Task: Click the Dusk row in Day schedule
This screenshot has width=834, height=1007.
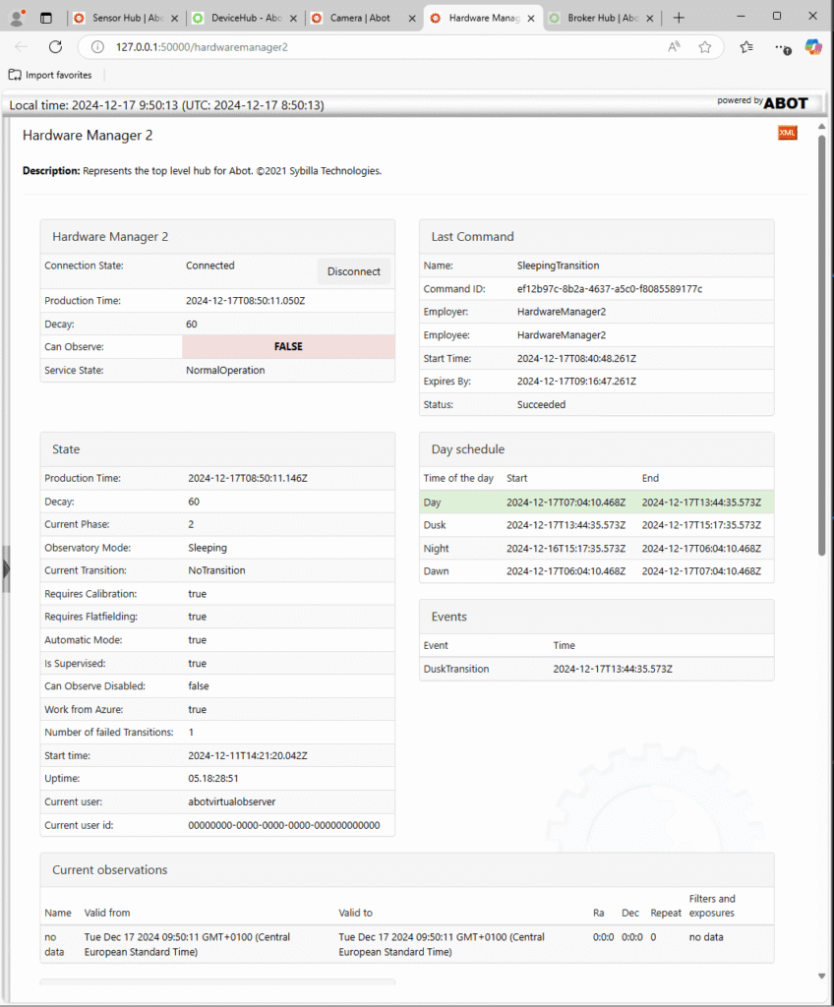Action: [x=596, y=525]
